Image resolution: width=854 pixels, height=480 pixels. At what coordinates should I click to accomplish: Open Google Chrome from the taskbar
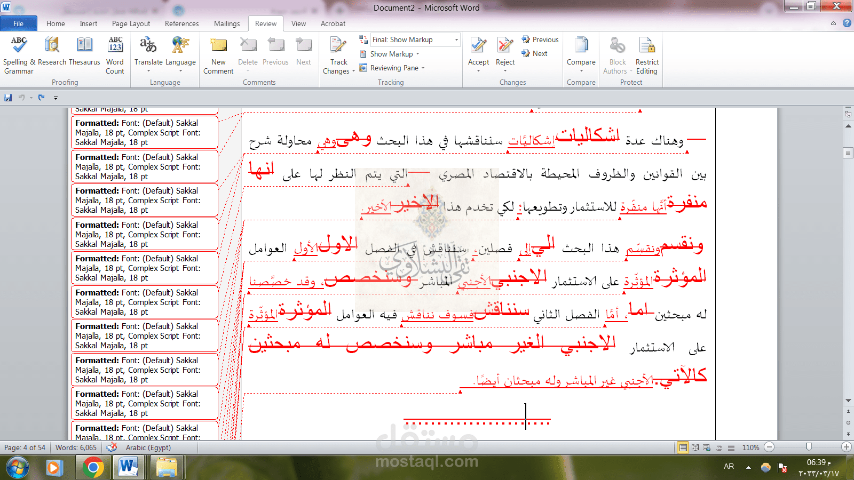coord(93,468)
